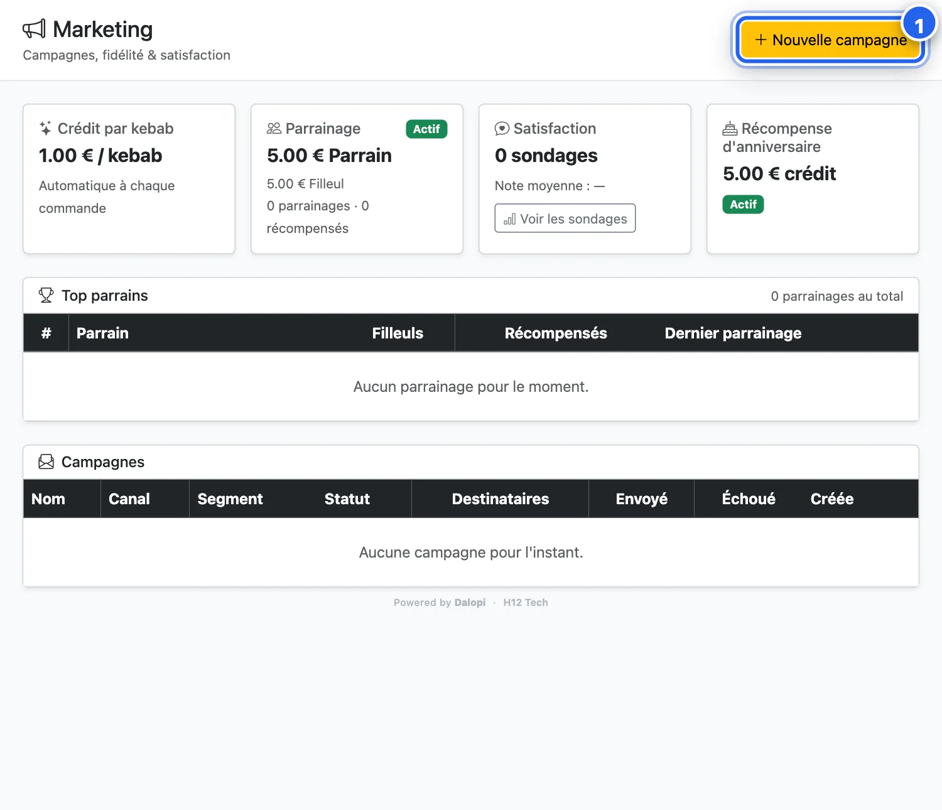Click the trophy icon beside Top parrains
This screenshot has width=942, height=810.
coord(46,295)
